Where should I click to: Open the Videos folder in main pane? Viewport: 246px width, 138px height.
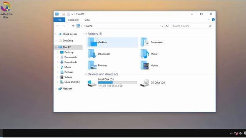point(149,66)
